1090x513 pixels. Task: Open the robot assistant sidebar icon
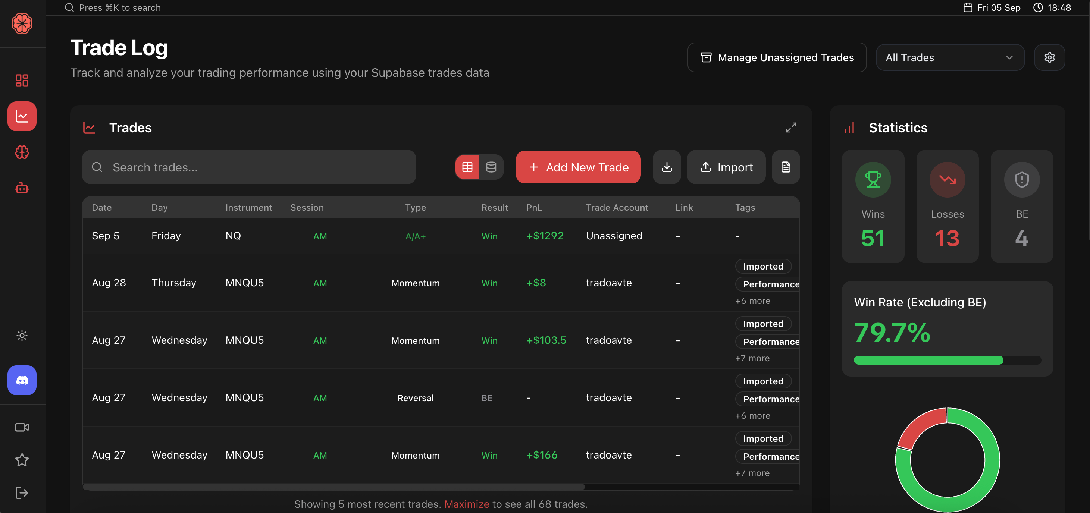(x=22, y=188)
